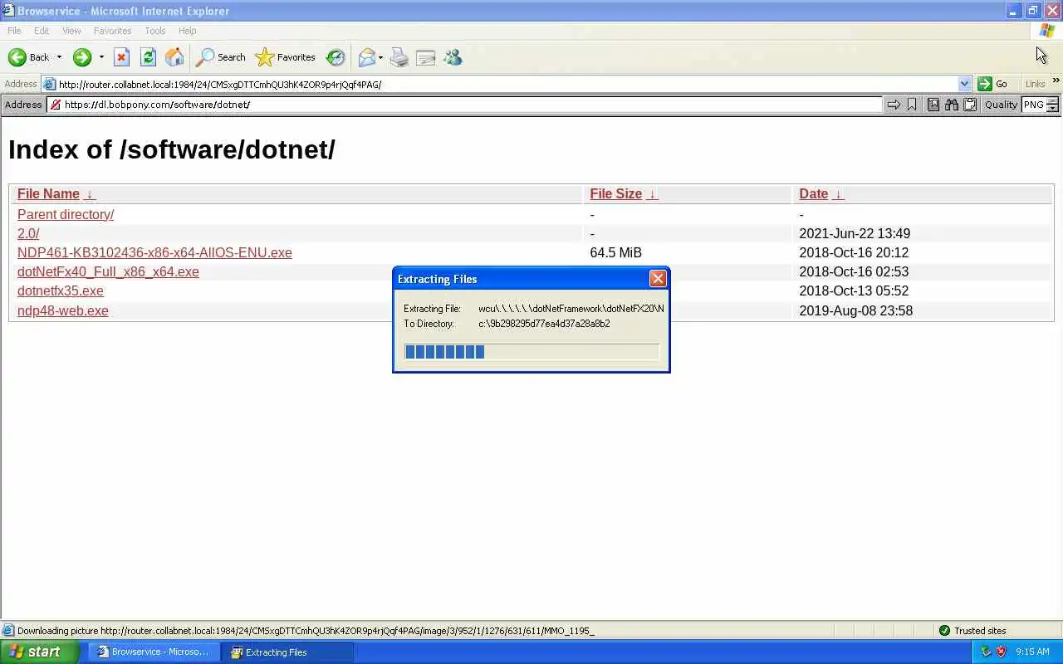
Task: Download ndp48-web.exe link
Action: 63,310
